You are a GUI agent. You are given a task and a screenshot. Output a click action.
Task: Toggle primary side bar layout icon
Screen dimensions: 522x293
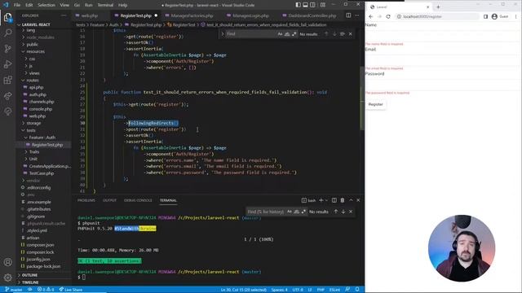pyautogui.click(x=298, y=5)
